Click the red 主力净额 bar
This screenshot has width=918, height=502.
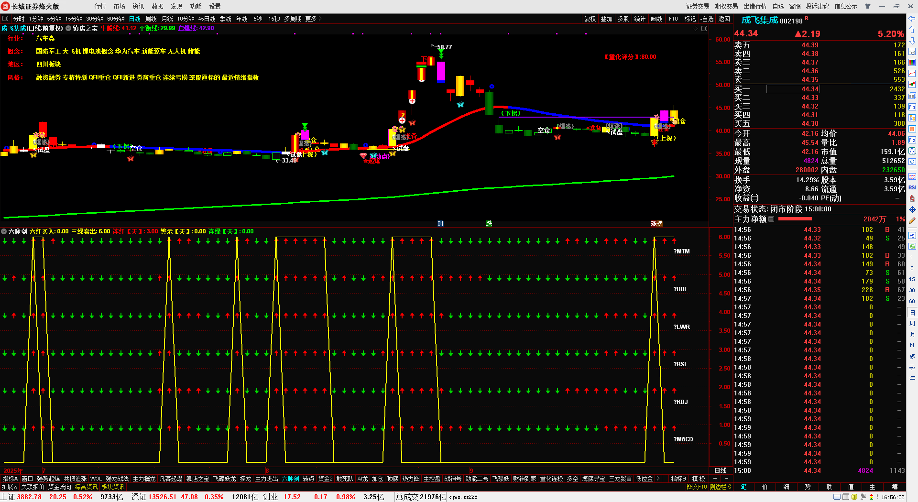[x=795, y=219]
